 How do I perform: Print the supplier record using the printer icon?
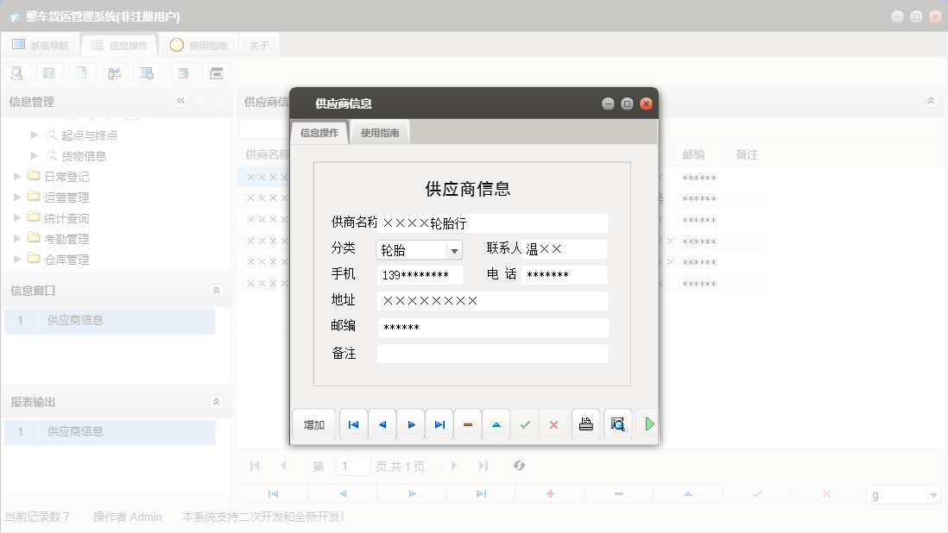point(585,423)
